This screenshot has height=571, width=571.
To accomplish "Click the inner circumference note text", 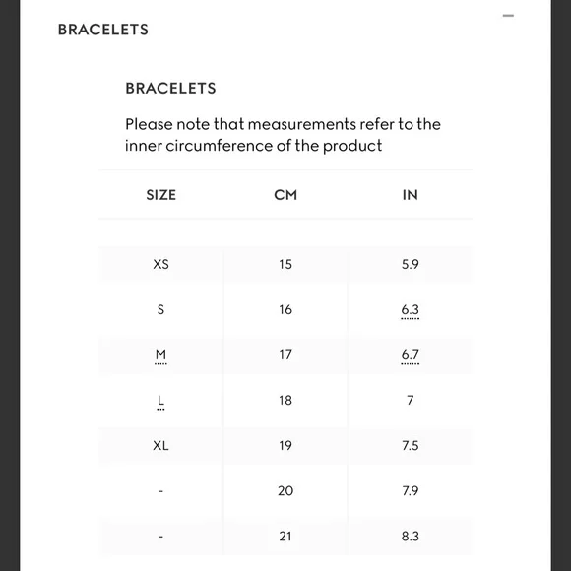I will [x=283, y=135].
